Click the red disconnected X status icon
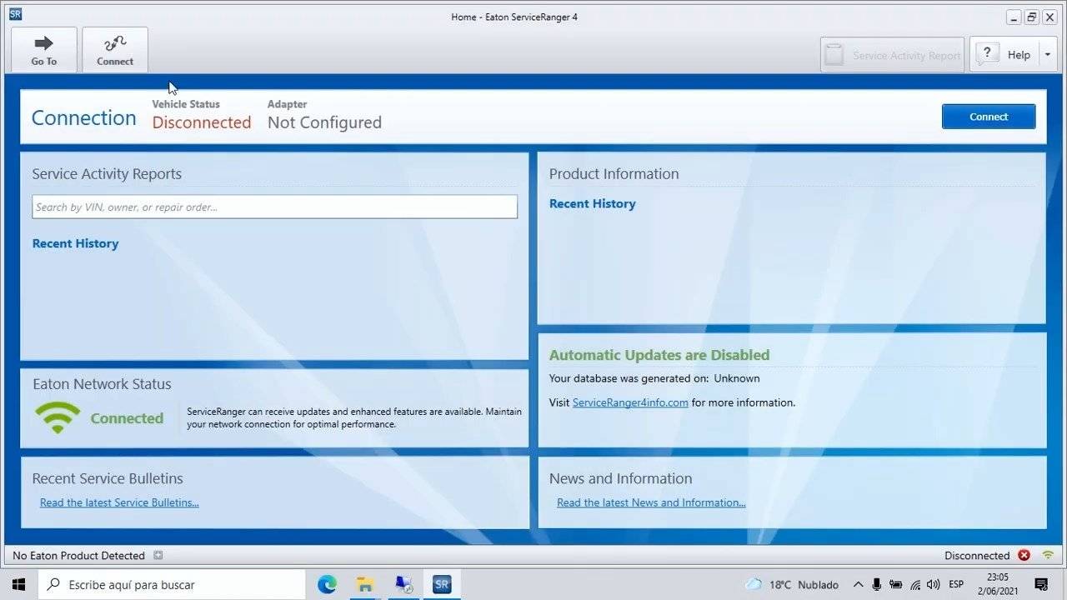The image size is (1067, 600). point(1024,555)
